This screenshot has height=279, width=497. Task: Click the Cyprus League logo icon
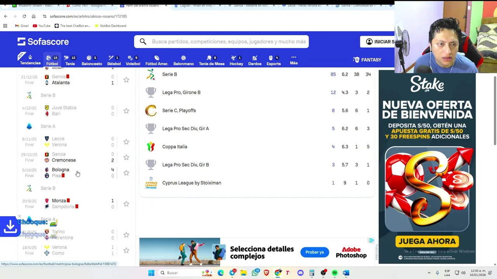pos(151,183)
